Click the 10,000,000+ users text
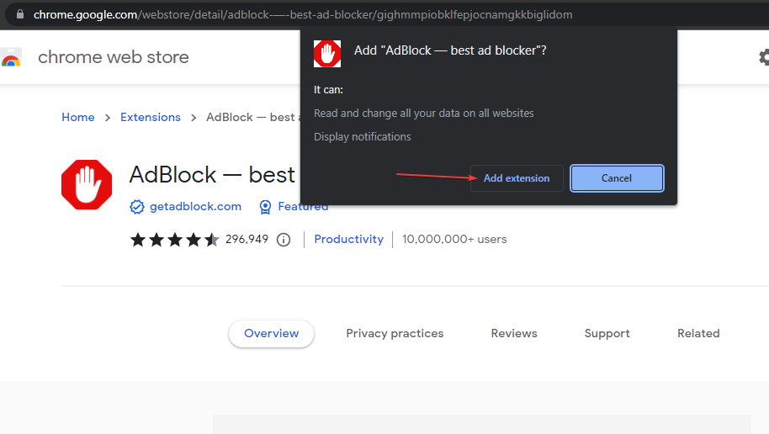This screenshot has width=769, height=434. (454, 240)
